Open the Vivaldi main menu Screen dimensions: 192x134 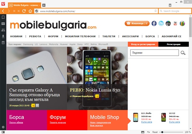point(3,4)
